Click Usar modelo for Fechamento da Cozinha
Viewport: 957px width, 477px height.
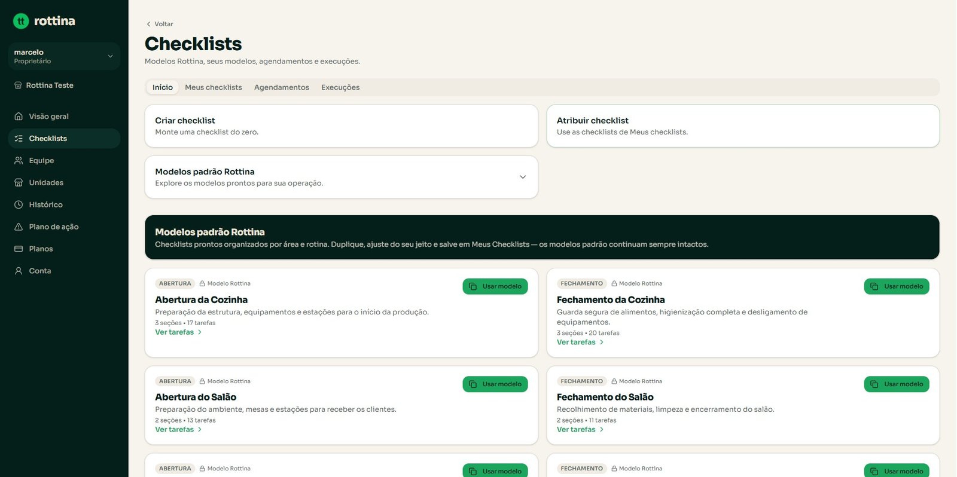(897, 286)
